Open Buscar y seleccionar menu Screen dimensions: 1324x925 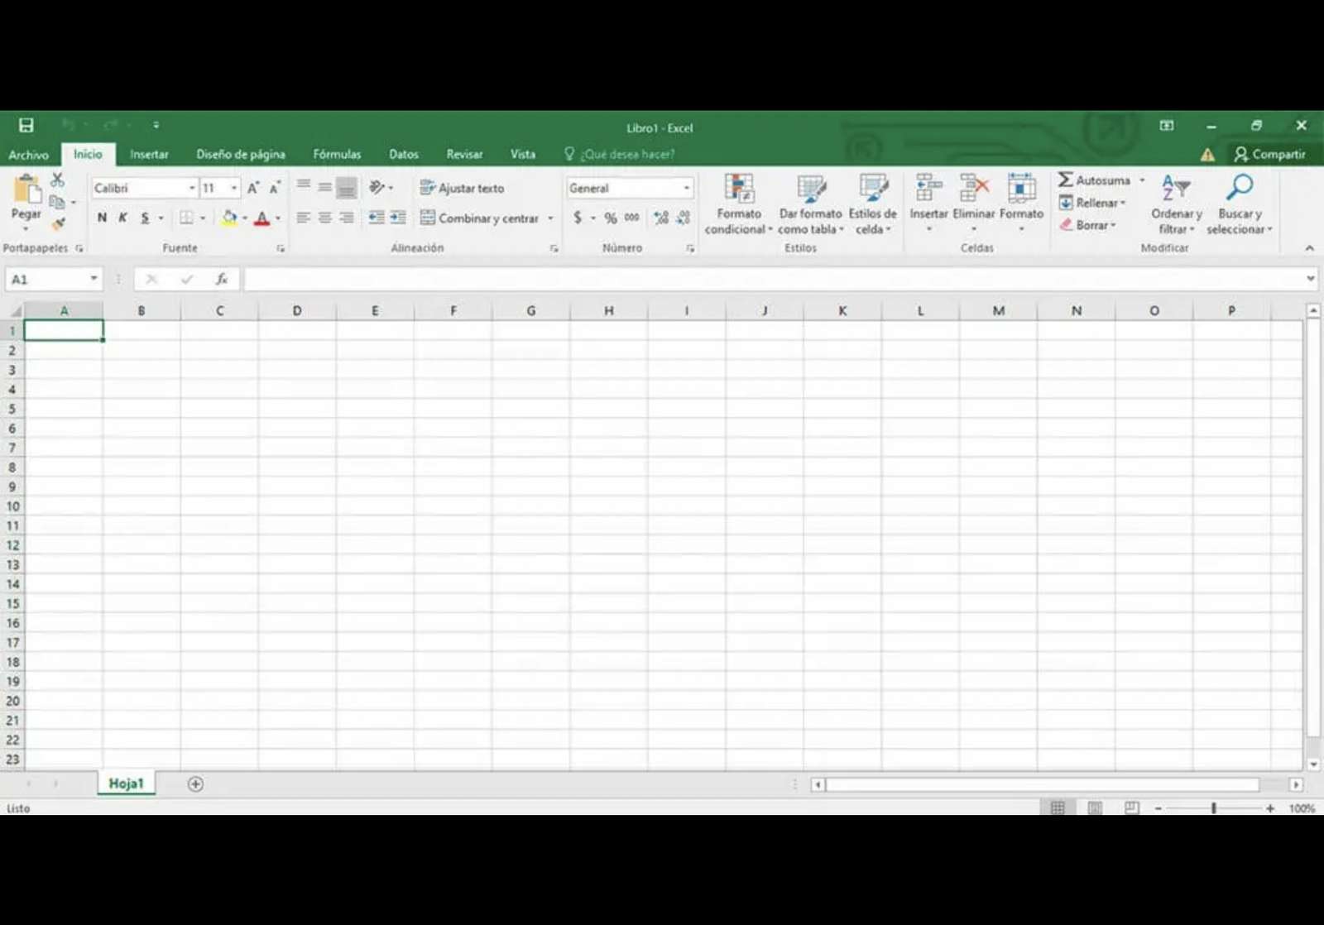click(x=1239, y=204)
